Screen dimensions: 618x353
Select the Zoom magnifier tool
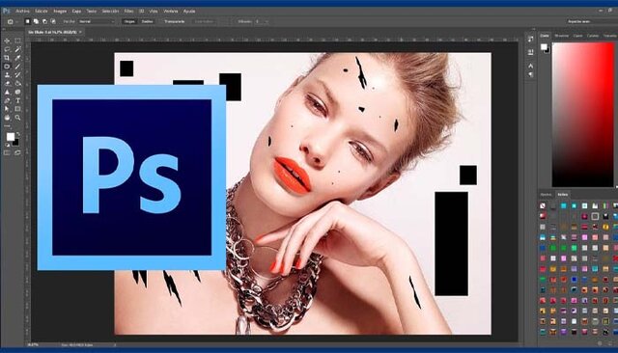tap(17, 118)
